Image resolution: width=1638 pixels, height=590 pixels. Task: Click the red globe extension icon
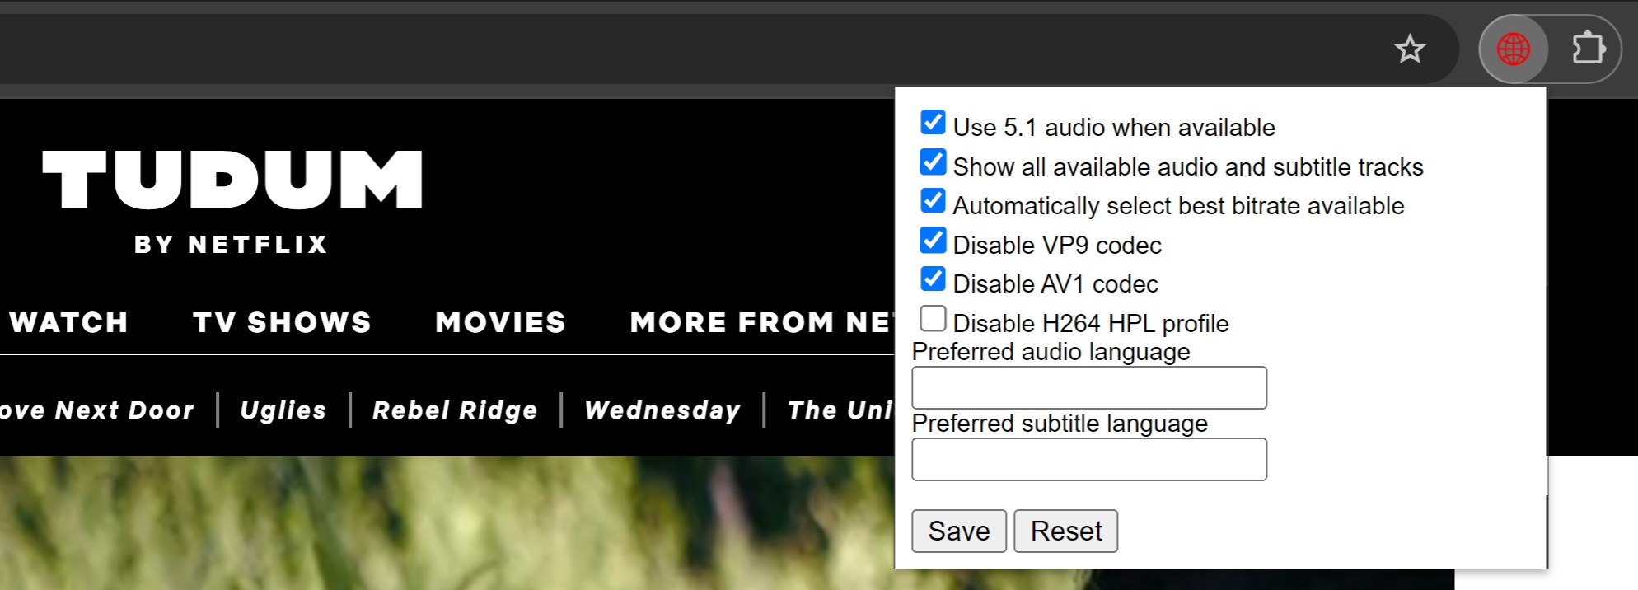pos(1513,49)
